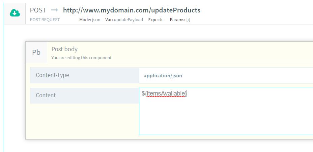
Task: Click the empty space right of Params in the header
Action: [x=253, y=20]
